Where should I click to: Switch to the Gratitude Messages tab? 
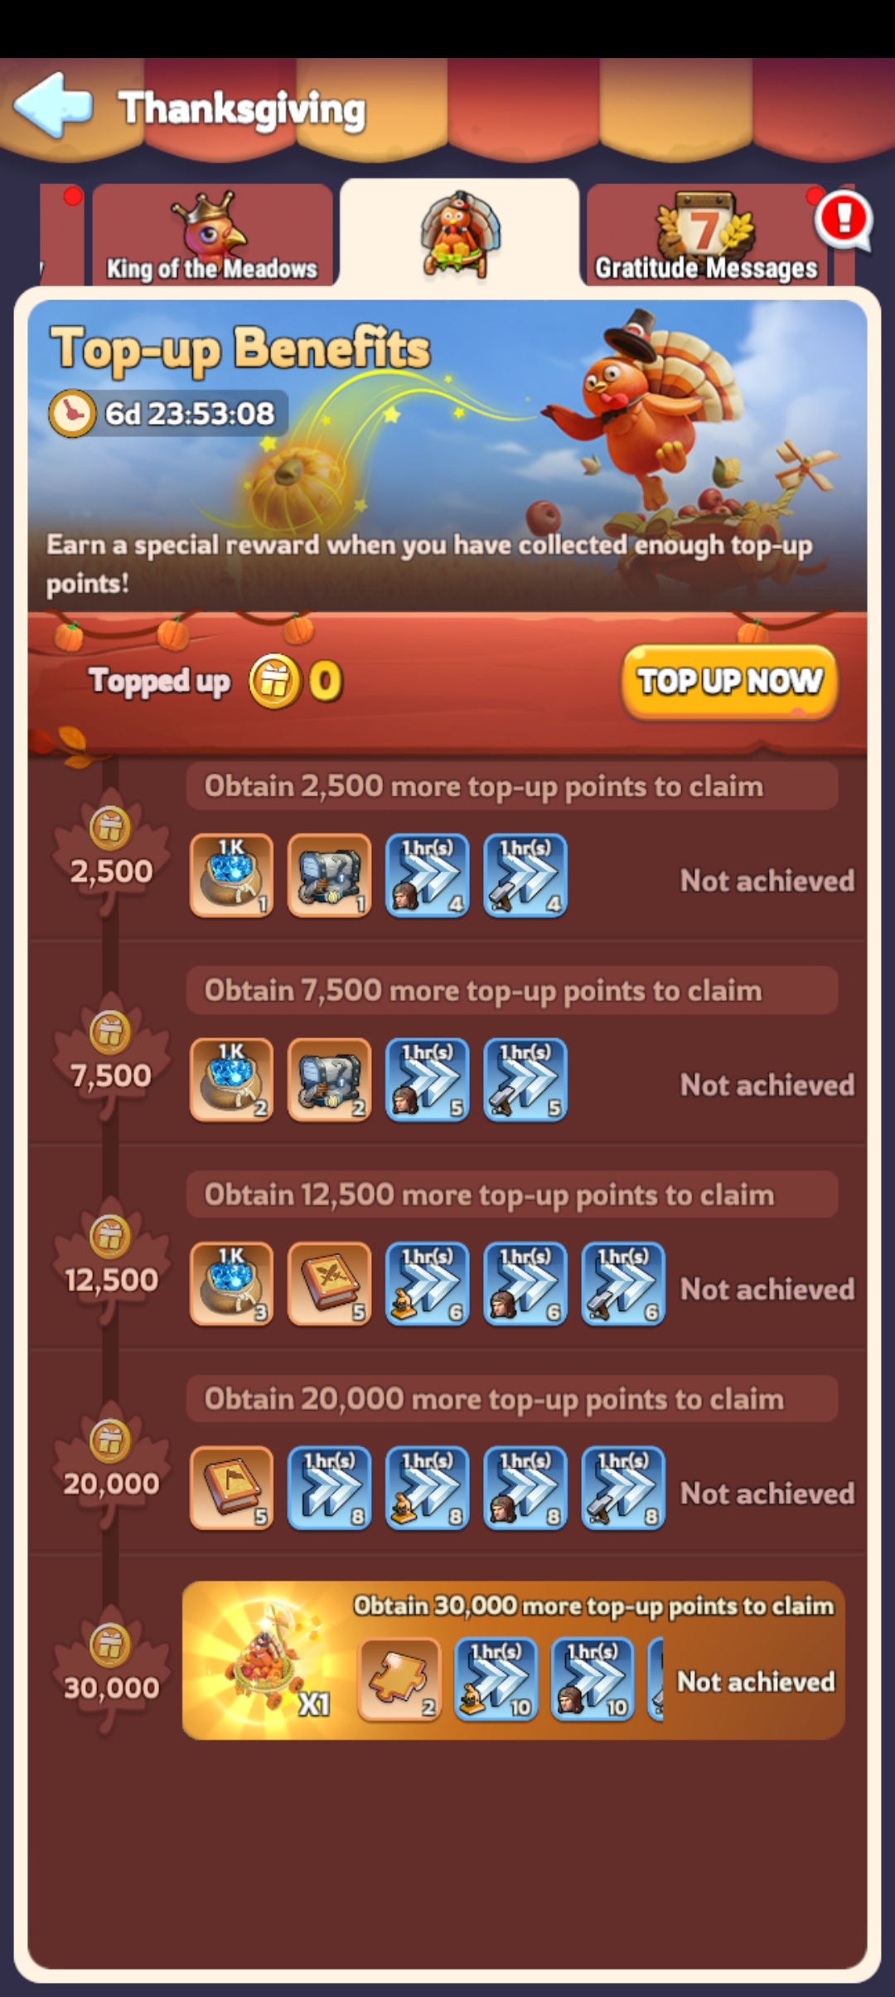pos(706,235)
